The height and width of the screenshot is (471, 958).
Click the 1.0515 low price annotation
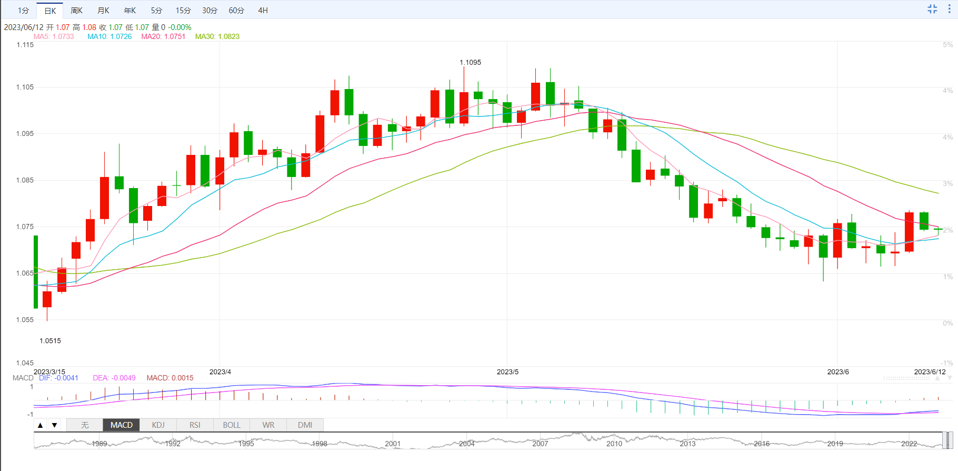point(50,341)
